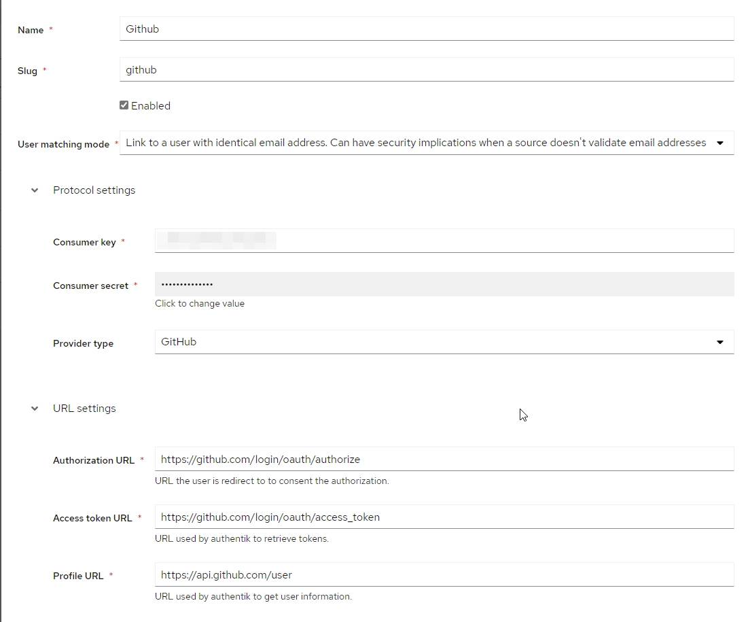Select the Authorization URL text box
750x622 pixels.
click(x=444, y=459)
